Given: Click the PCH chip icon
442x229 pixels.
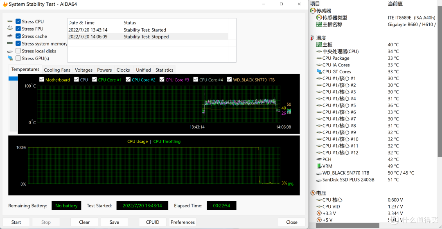Looking at the screenshot, I should [319, 159].
